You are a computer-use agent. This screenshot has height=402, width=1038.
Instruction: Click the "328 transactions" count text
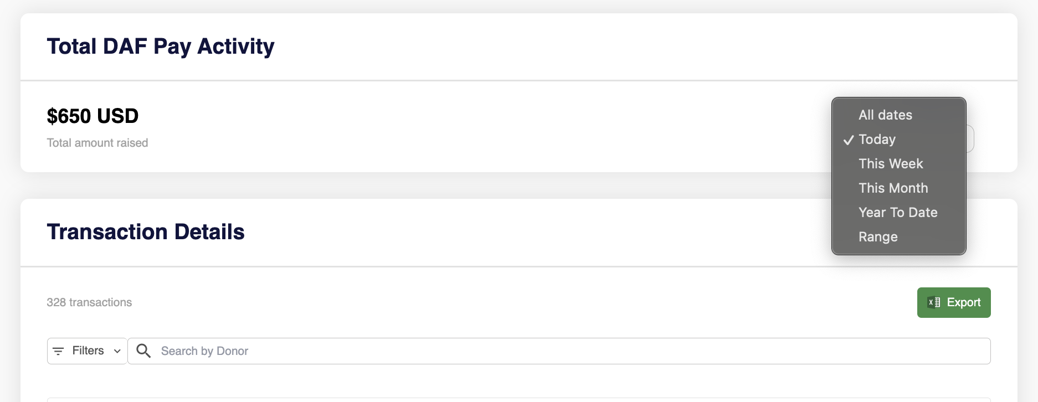tap(89, 302)
